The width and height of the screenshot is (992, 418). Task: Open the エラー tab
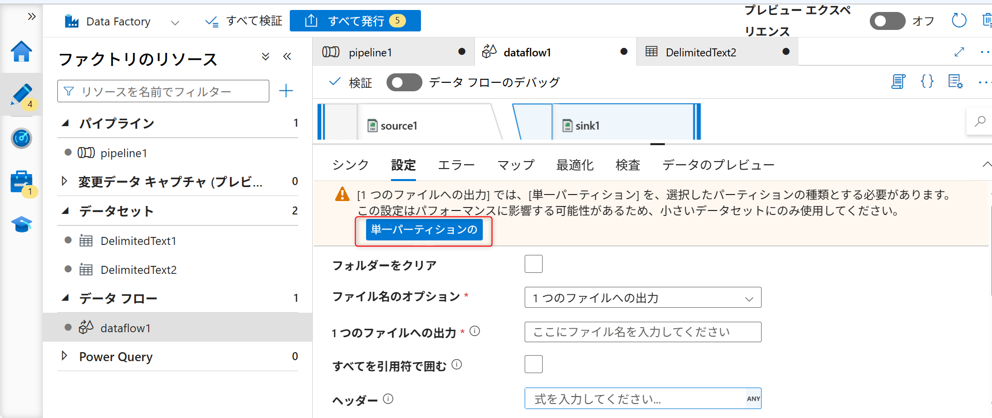point(456,165)
